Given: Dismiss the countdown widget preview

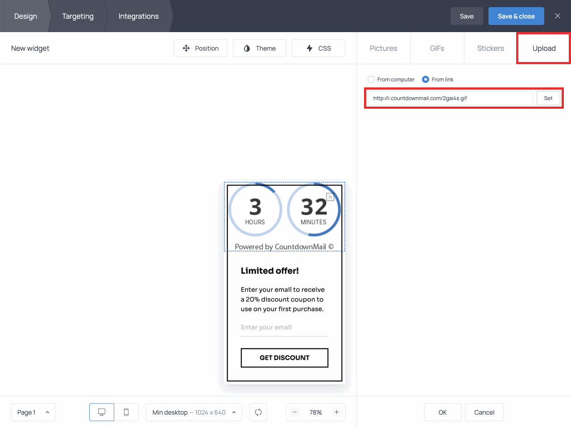Looking at the screenshot, I should pyautogui.click(x=330, y=197).
